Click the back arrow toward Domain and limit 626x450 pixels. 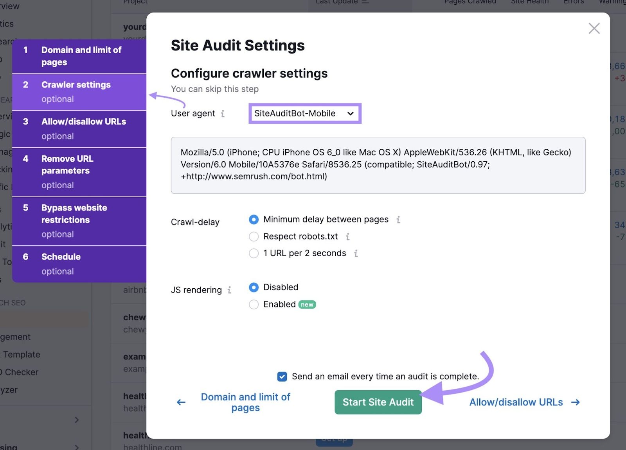180,402
